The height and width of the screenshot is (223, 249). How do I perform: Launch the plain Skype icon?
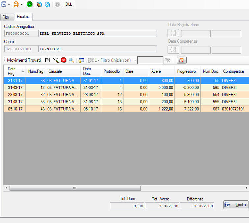[x=47, y=4]
